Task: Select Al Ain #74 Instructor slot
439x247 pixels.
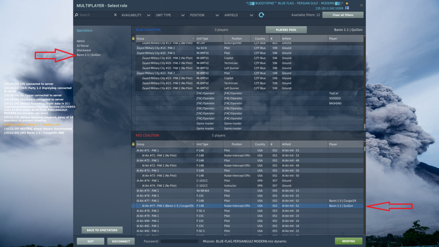Action: point(248,185)
